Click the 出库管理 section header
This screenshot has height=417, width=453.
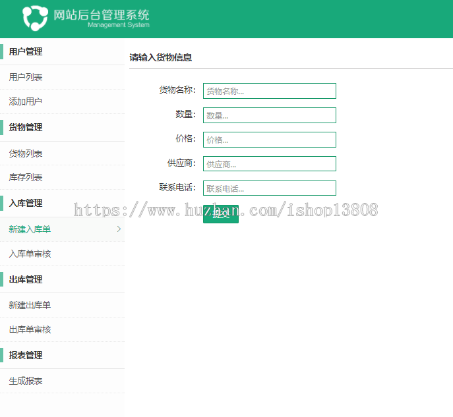click(x=26, y=279)
